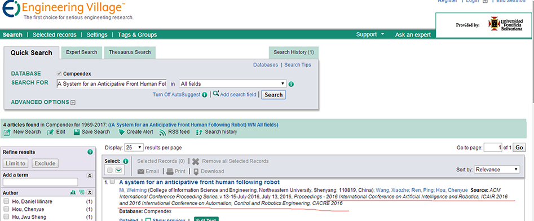Toggle the Compendex database checkbox
The height and width of the screenshot is (221, 534).
click(59, 73)
